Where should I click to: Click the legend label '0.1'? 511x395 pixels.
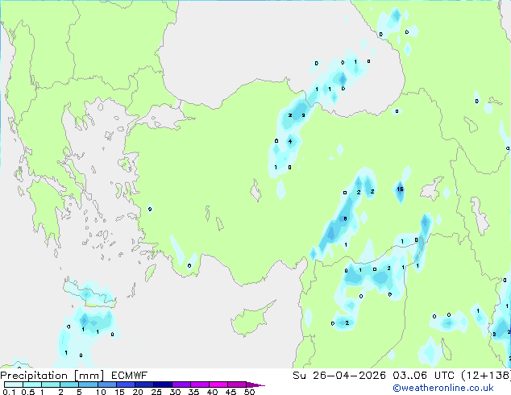(x=9, y=392)
